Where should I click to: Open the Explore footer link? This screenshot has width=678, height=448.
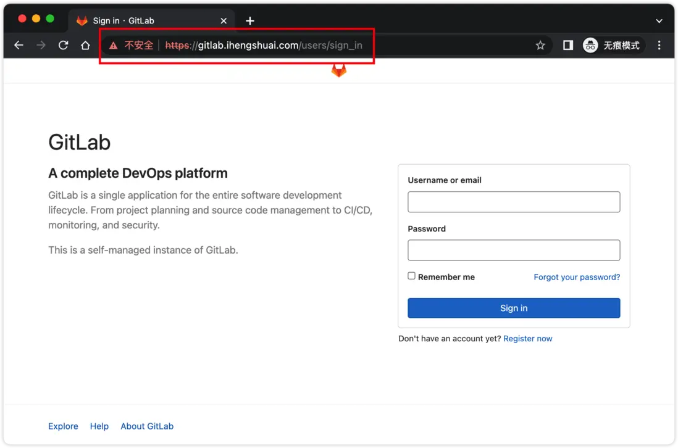click(x=63, y=426)
